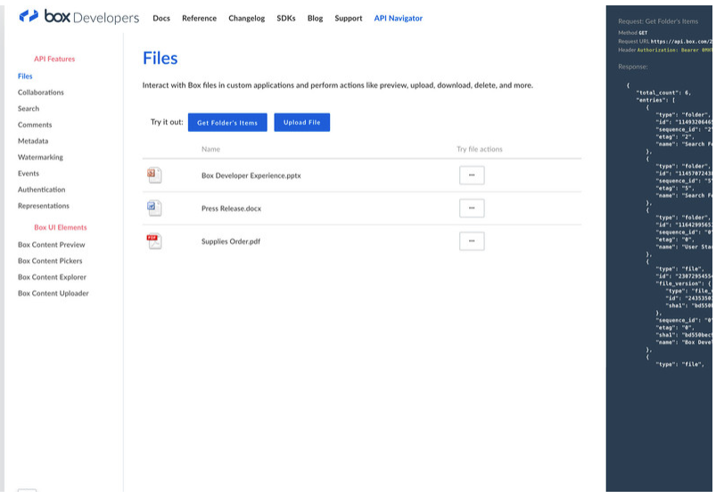Screen dimensions: 716x498
Task: Go to the Changelog
Action: point(247,18)
